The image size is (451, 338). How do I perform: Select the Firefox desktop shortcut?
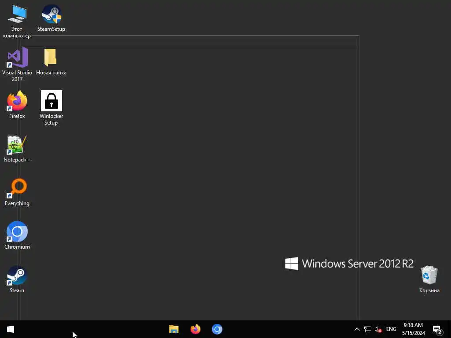pyautogui.click(x=17, y=105)
